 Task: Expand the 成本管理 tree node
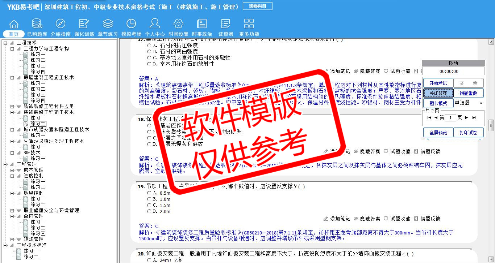coord(12,170)
